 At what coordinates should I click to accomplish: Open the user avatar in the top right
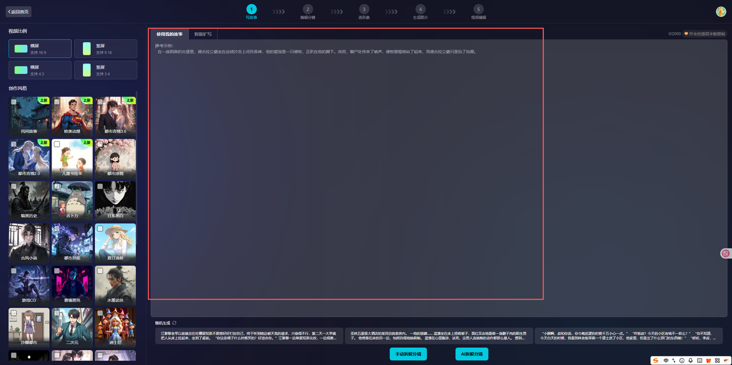[x=721, y=11]
